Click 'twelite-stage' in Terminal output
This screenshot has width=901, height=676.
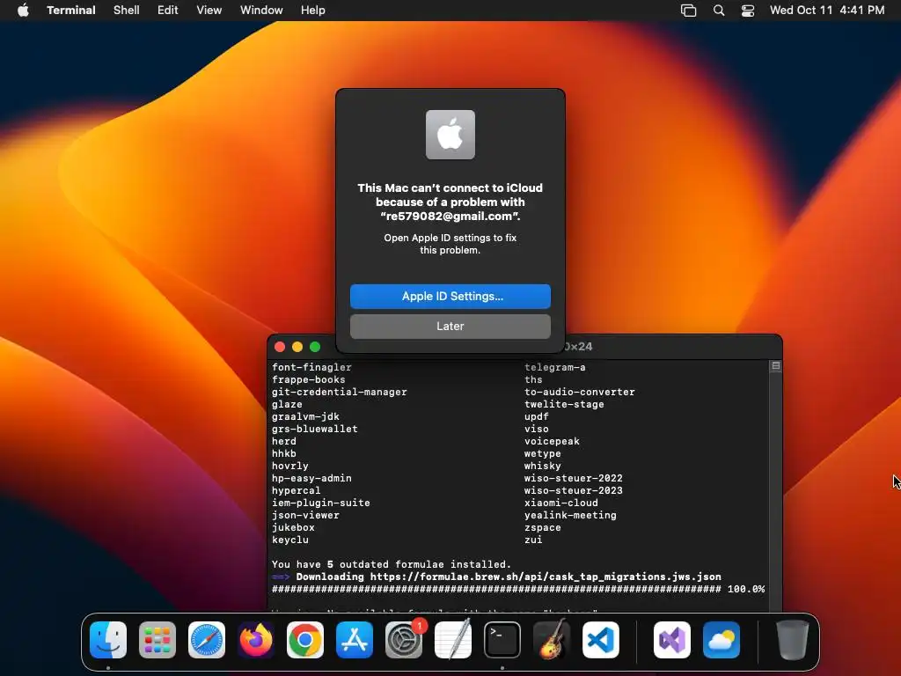click(x=564, y=404)
